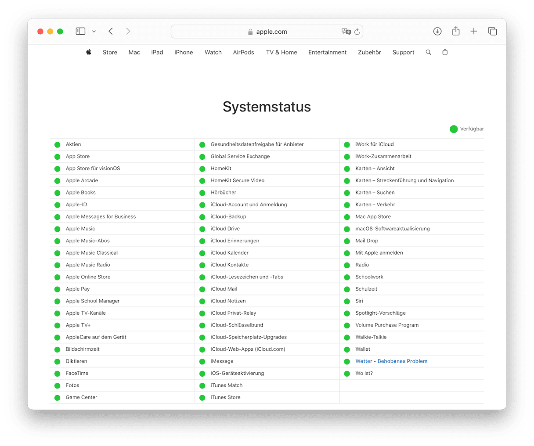Open the page translation icon
The height and width of the screenshot is (446, 534).
[346, 32]
